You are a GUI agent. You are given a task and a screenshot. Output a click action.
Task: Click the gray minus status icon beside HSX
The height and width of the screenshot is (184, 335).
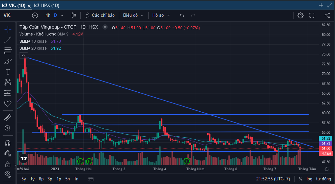click(105, 27)
